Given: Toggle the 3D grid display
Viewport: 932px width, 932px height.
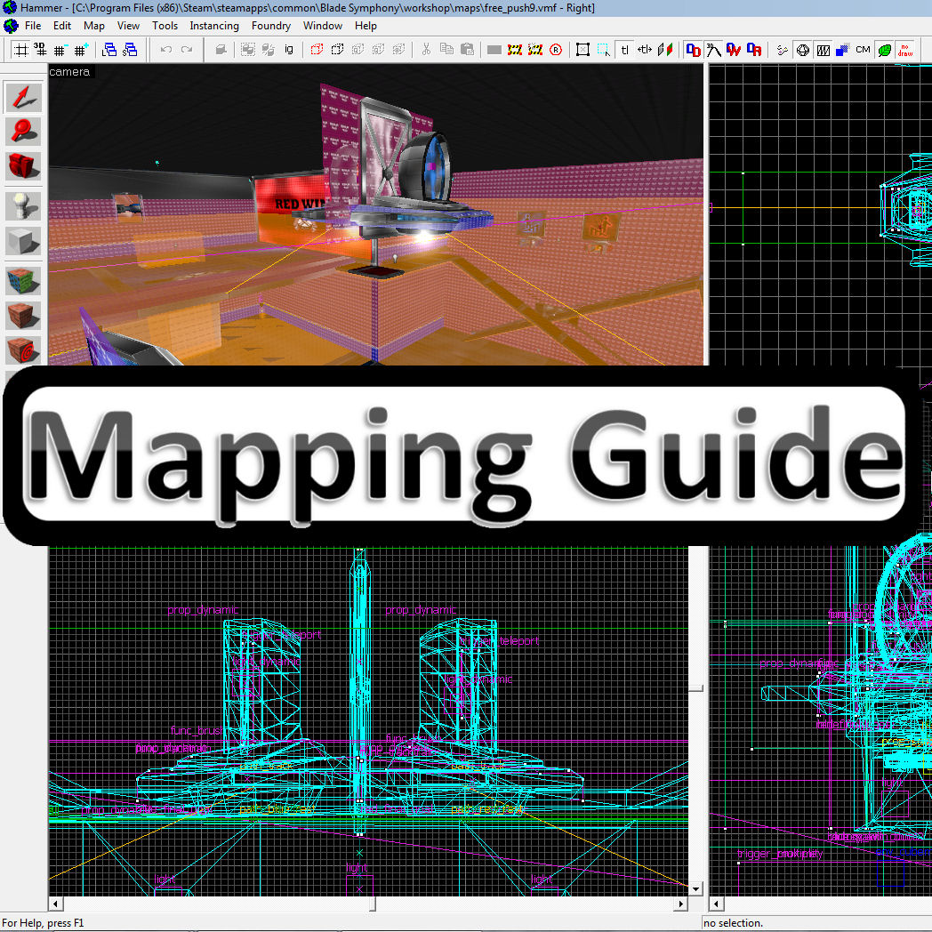Looking at the screenshot, I should [40, 50].
